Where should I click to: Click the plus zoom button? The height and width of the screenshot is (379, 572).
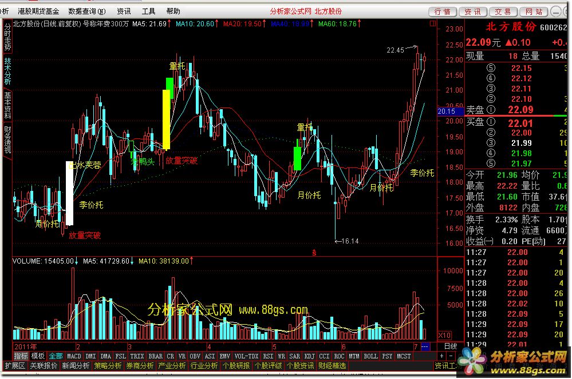click(442, 356)
